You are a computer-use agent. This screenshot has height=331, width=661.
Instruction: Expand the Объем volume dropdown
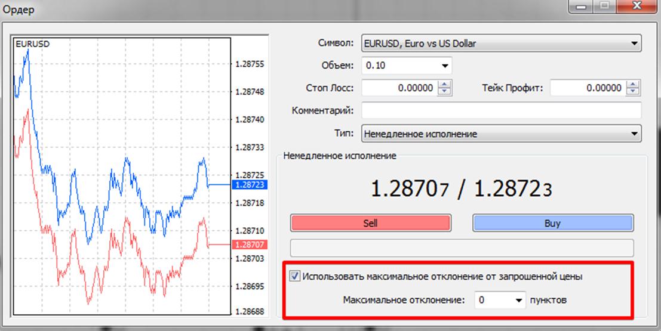point(444,66)
